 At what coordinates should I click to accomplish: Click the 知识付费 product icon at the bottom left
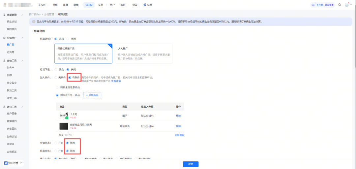(x=6, y=163)
